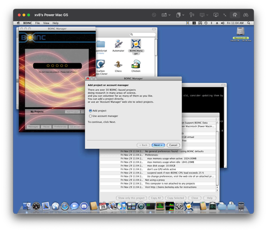Open the View menu
Screen dimensions: 267x231
click(x=46, y=23)
